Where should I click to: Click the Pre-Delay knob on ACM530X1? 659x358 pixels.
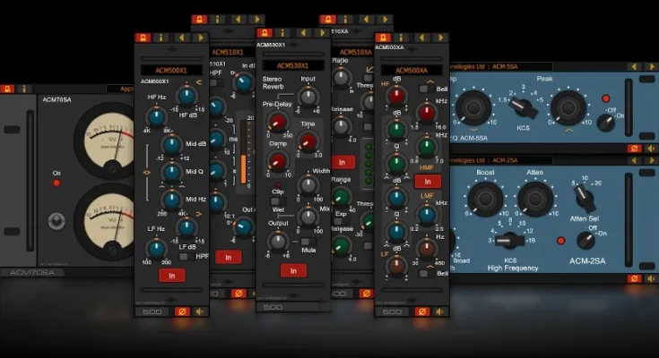pos(277,124)
